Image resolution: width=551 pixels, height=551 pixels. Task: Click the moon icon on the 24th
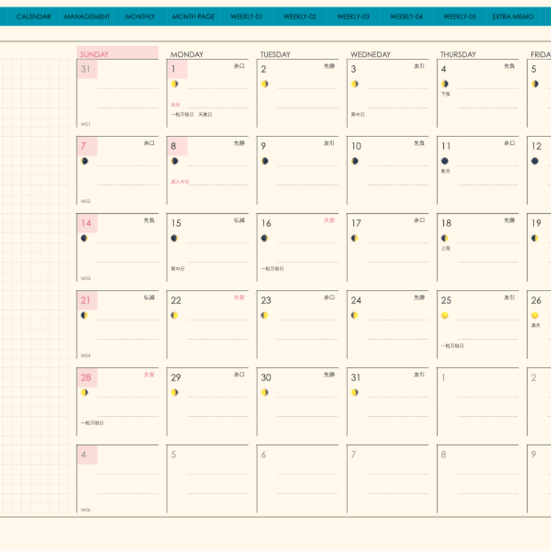click(355, 315)
